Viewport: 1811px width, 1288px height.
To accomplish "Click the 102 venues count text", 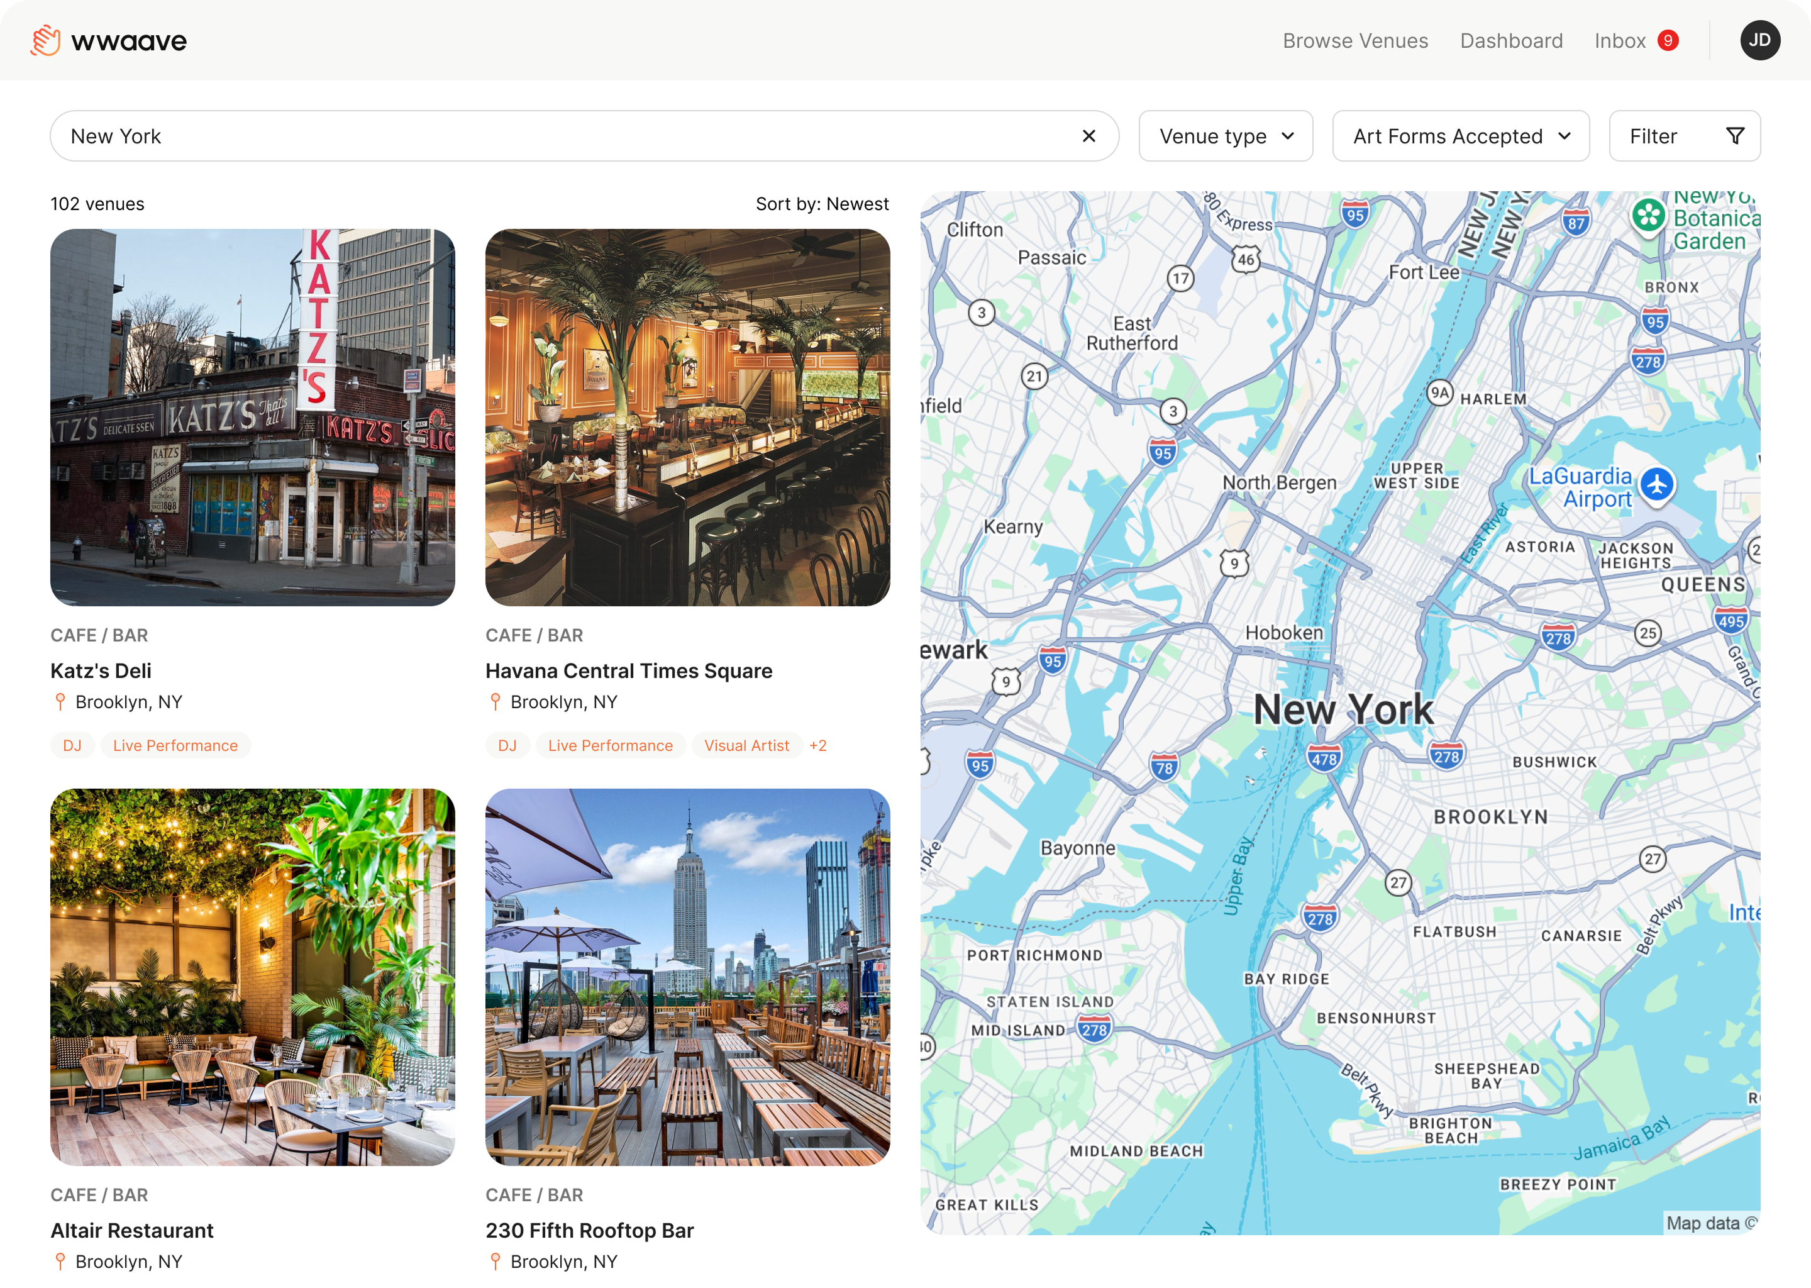I will (97, 204).
